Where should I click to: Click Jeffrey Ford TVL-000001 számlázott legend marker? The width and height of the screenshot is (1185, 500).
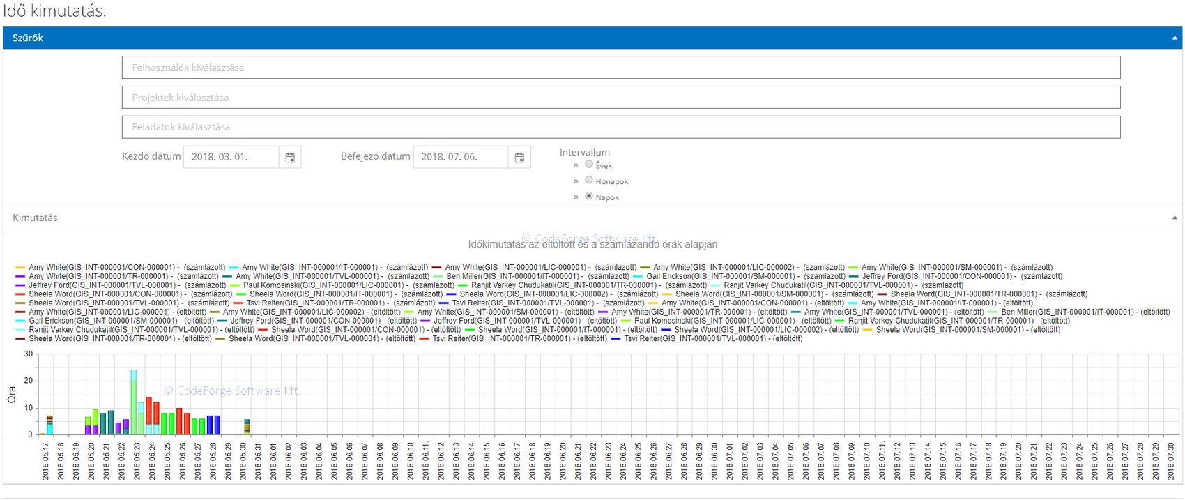pos(20,285)
